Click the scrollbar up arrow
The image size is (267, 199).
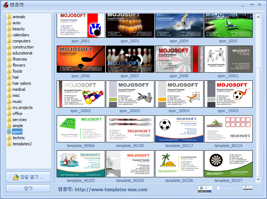tap(258, 16)
